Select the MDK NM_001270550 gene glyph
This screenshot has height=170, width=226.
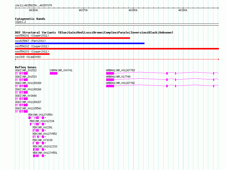(x=37, y=118)
